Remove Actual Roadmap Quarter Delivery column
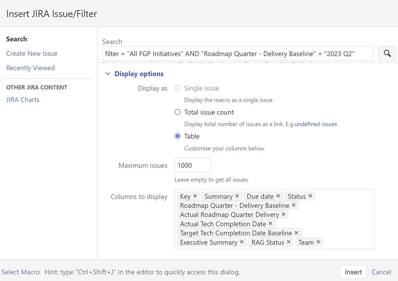The width and height of the screenshot is (398, 281). click(284, 215)
